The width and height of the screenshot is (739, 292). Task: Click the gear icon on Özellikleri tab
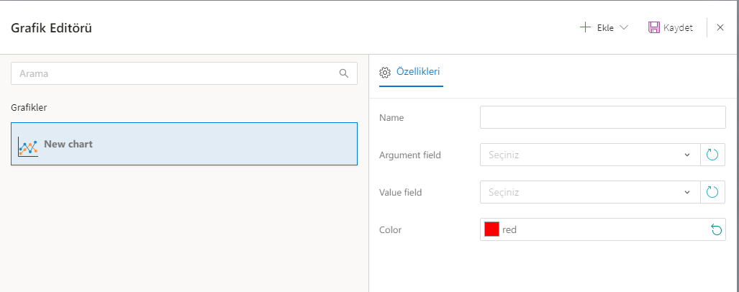pos(385,72)
